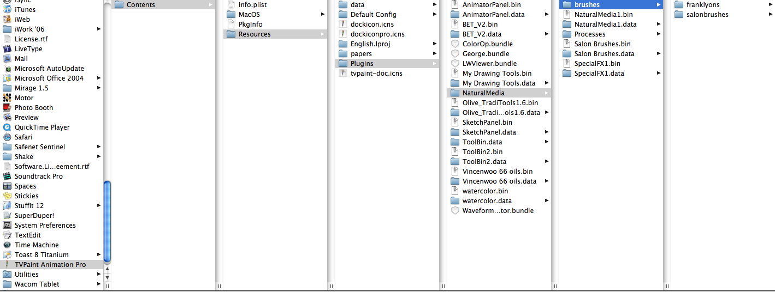Click the Safari compass icon
Viewport: 775px width, 292px height.
click(x=7, y=137)
